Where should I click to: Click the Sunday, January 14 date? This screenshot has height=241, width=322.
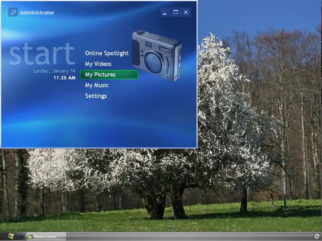click(54, 71)
